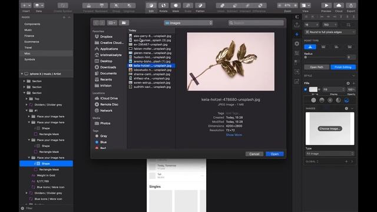The width and height of the screenshot is (377, 212).
Task: Click the Show More link
Action: 234,135
